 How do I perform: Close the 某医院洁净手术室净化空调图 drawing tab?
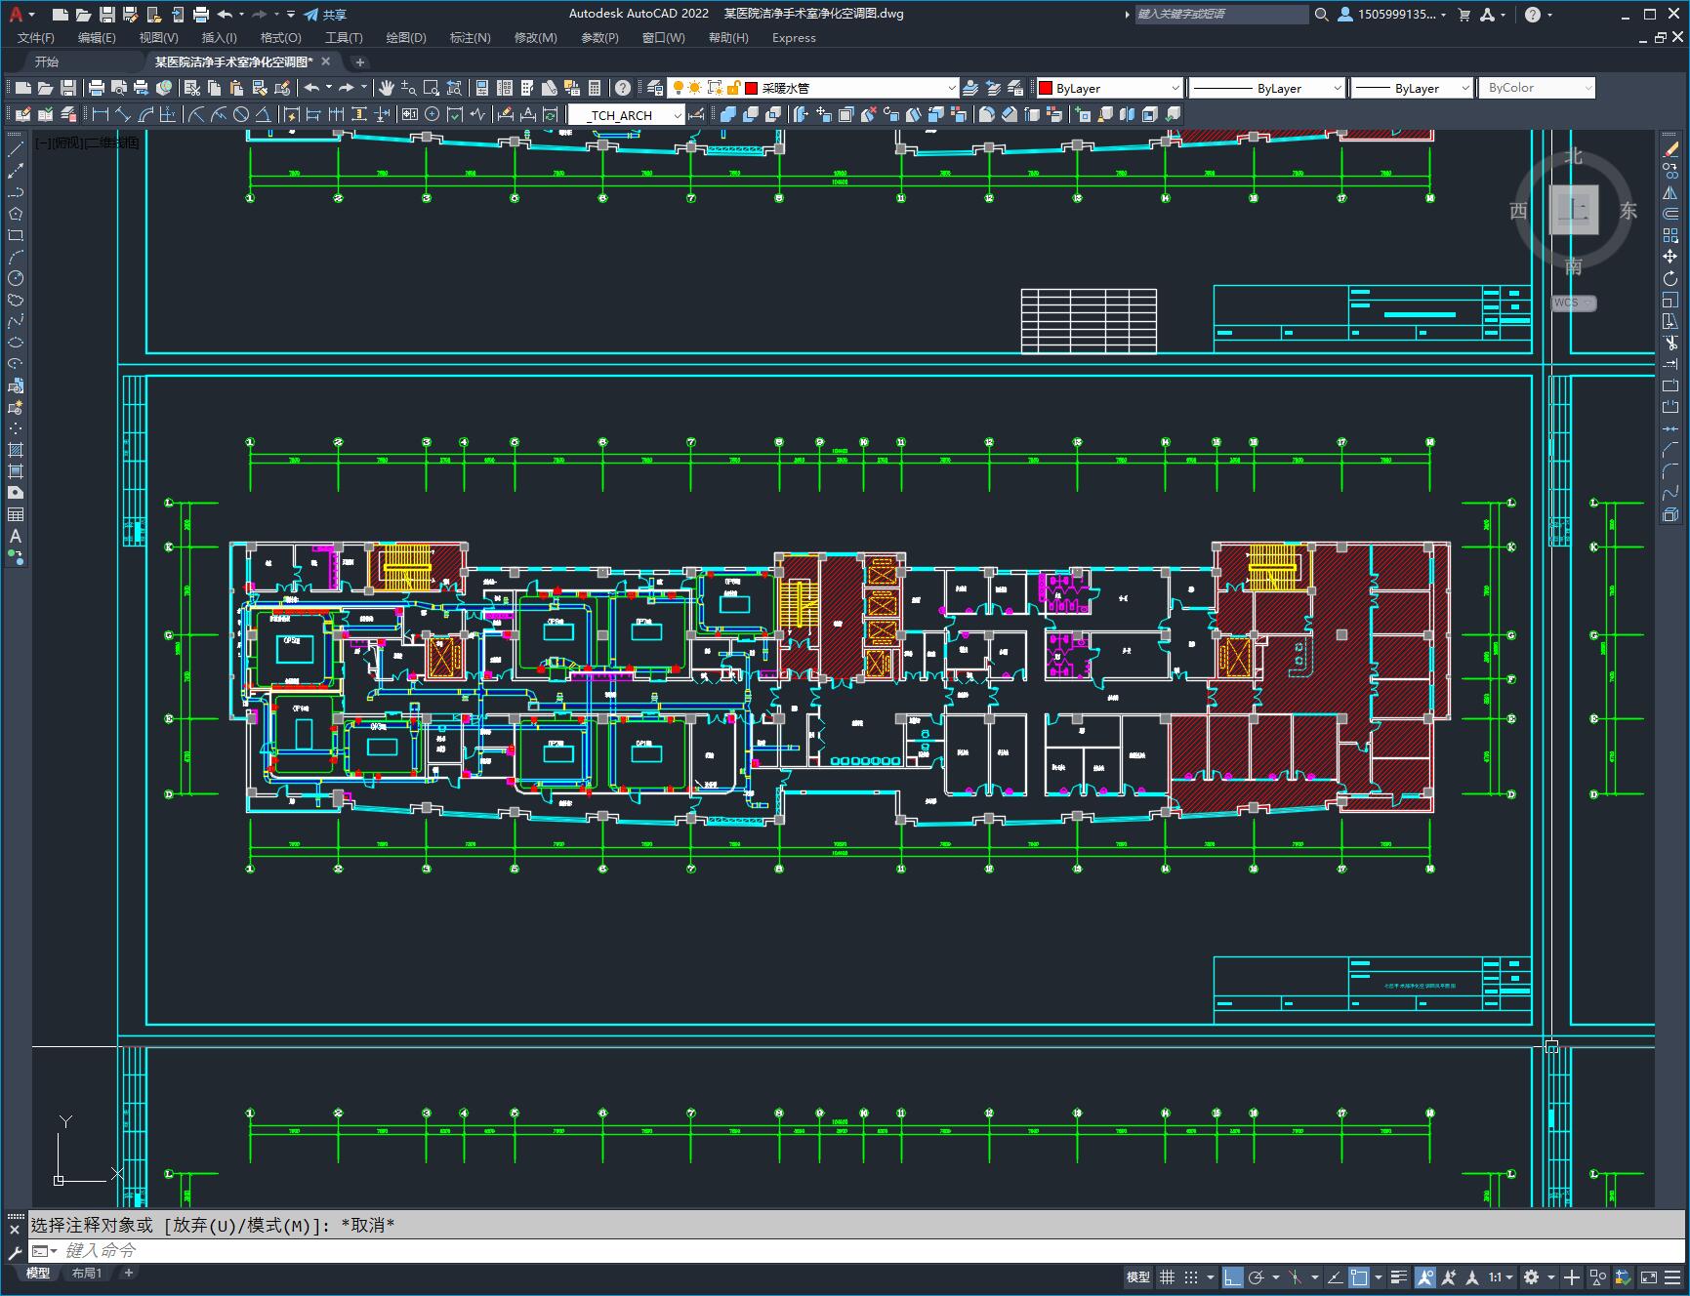[326, 61]
